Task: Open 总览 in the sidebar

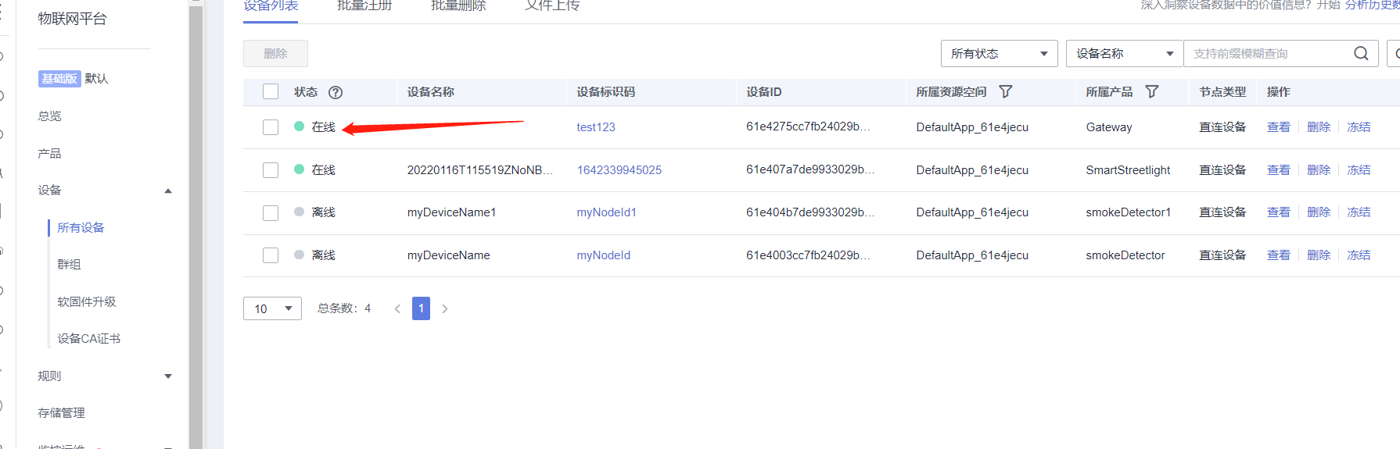Action: (x=49, y=116)
